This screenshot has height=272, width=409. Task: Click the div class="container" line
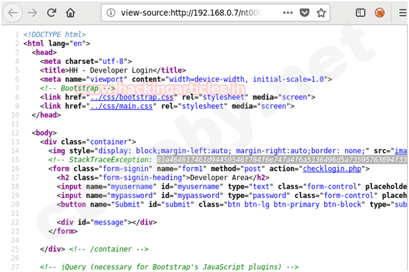click(88, 142)
